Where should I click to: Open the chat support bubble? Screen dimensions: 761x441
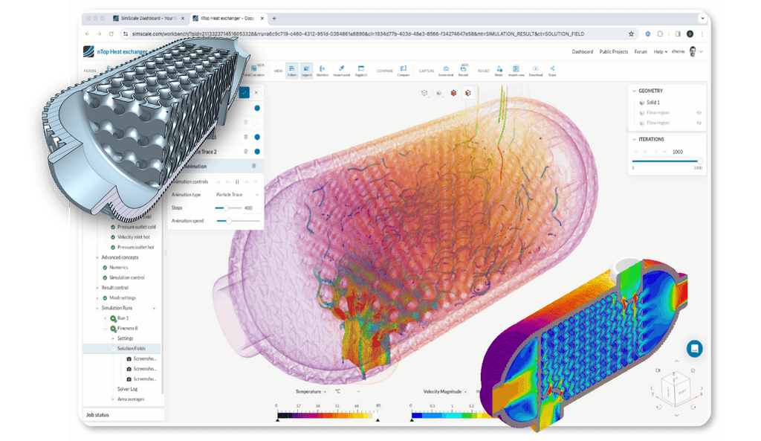(x=694, y=348)
